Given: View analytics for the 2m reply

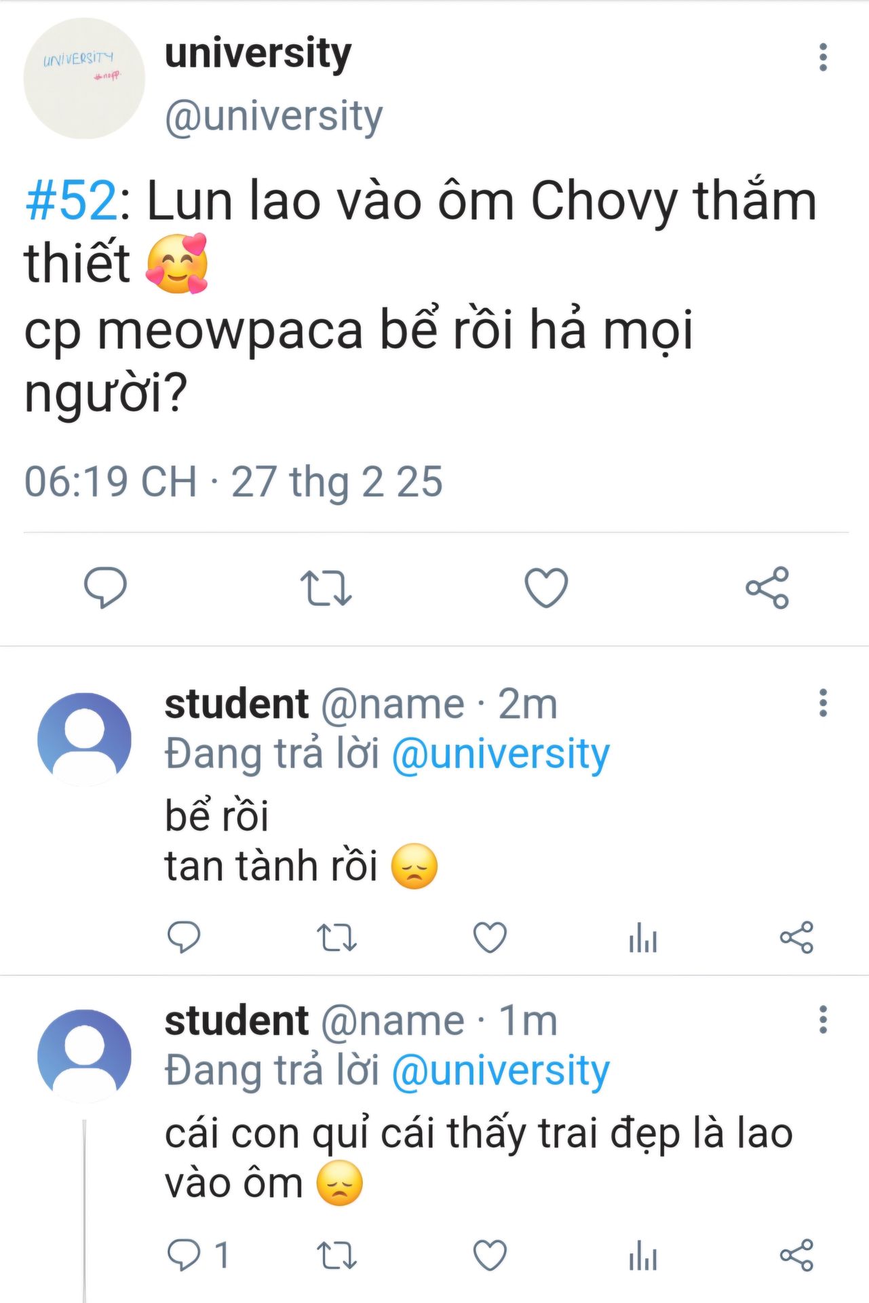Looking at the screenshot, I should tap(642, 939).
